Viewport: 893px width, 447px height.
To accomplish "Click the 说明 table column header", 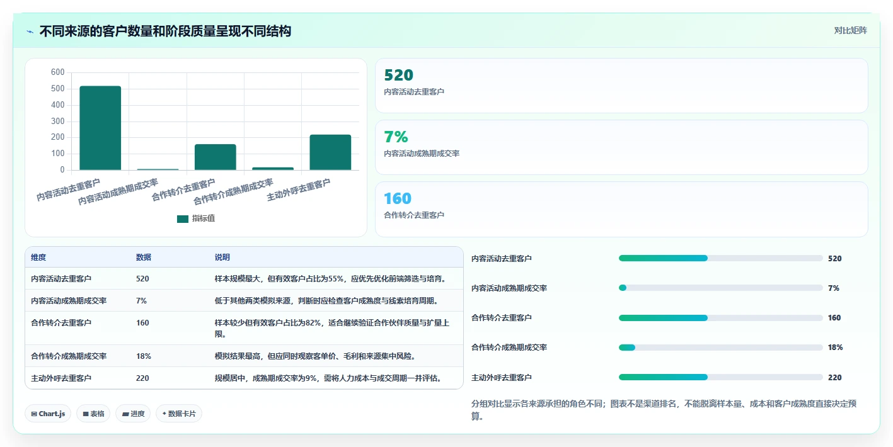I will coord(222,257).
